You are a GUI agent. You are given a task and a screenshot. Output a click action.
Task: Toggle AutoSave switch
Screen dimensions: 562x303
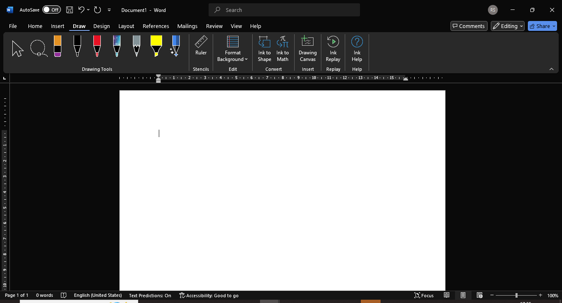click(x=51, y=10)
